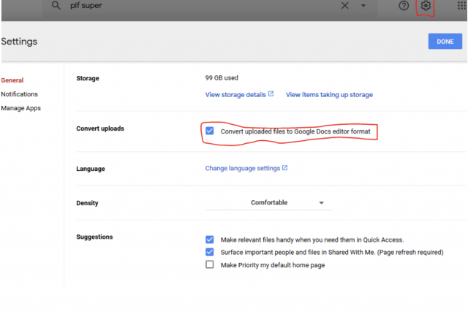The width and height of the screenshot is (468, 314).
Task: Click the density dropdown arrow
Action: point(321,203)
